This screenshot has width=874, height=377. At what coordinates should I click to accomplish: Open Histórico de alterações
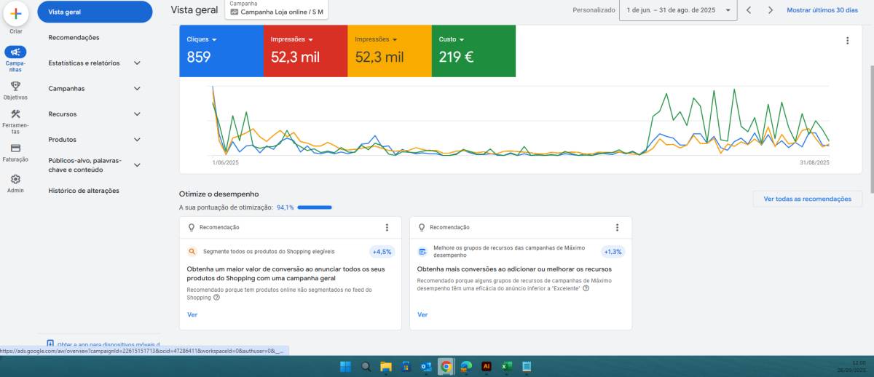(84, 191)
